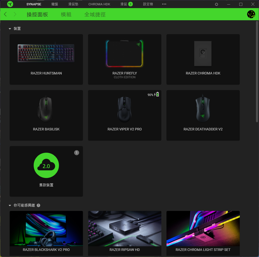Go back with the left arrow
259x257 pixels.
5,14
